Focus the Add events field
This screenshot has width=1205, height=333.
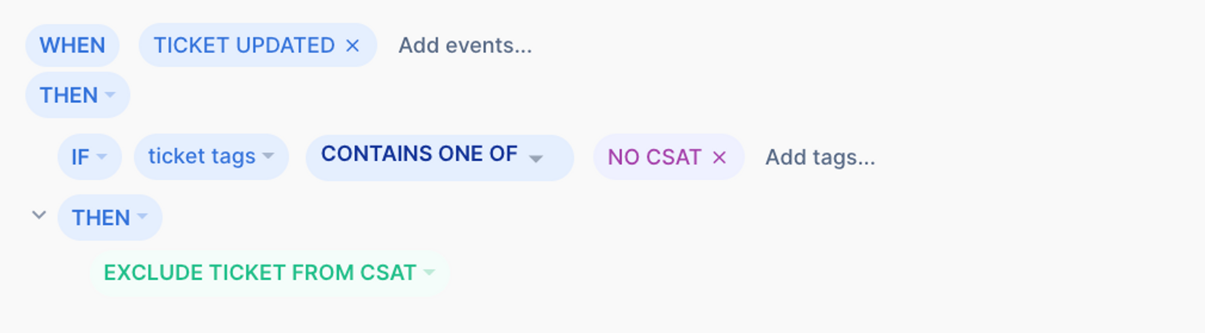[x=465, y=45]
